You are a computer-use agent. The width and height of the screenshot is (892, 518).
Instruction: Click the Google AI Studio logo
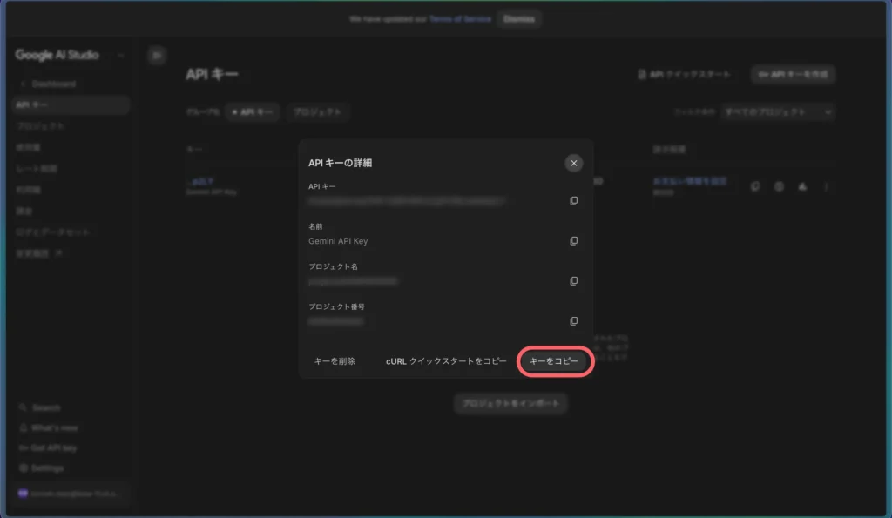57,55
